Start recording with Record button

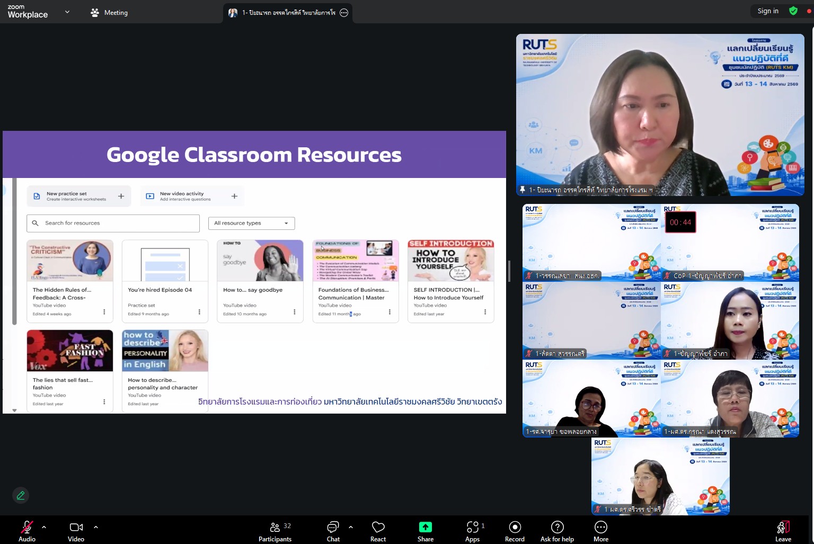tap(515, 531)
